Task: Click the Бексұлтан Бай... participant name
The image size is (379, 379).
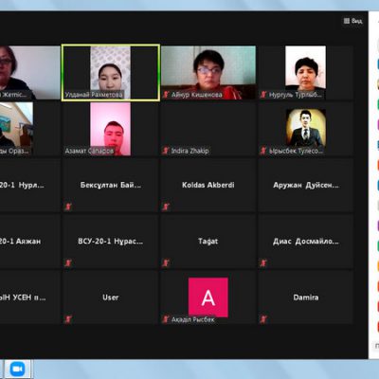Action: [x=111, y=185]
